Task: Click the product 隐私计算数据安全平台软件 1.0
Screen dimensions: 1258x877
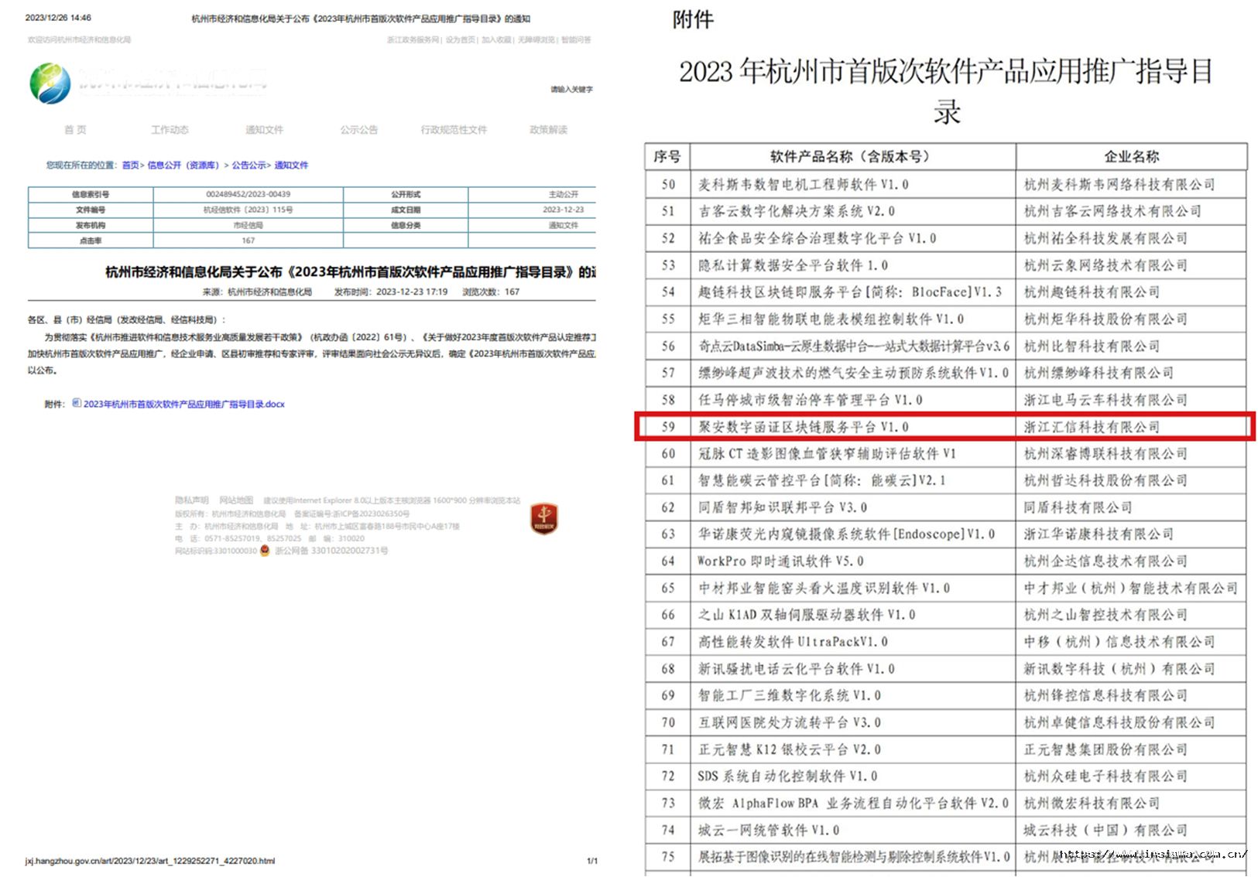Action: click(793, 265)
